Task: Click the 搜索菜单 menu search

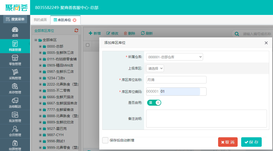Action: (15, 19)
